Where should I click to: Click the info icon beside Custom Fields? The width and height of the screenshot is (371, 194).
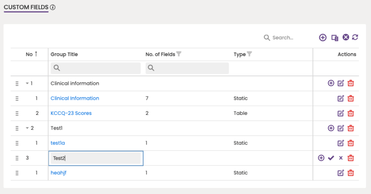click(x=53, y=8)
